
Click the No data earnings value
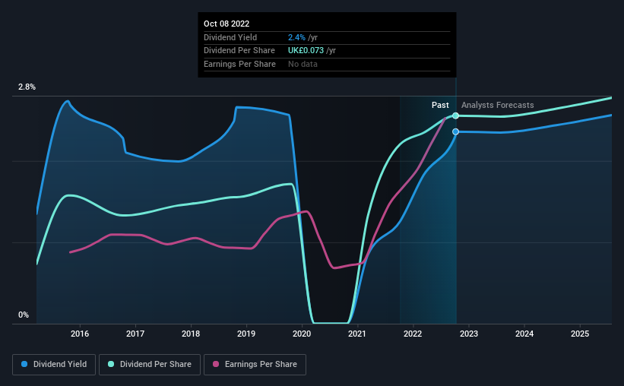tap(302, 64)
